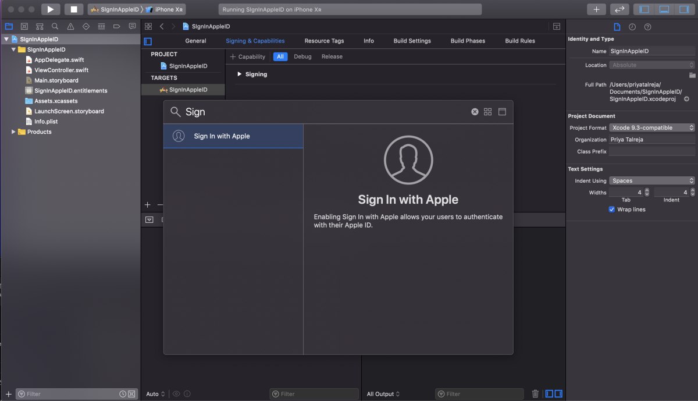Open the All Output popup
Screen dimensions: 698x401
[383, 394]
